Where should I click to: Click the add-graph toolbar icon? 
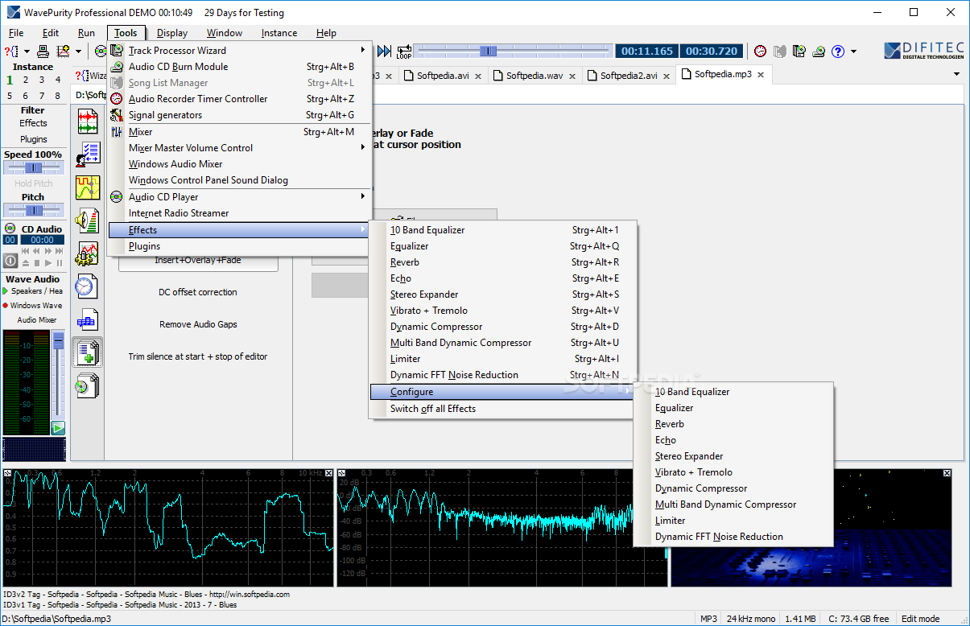[x=62, y=51]
